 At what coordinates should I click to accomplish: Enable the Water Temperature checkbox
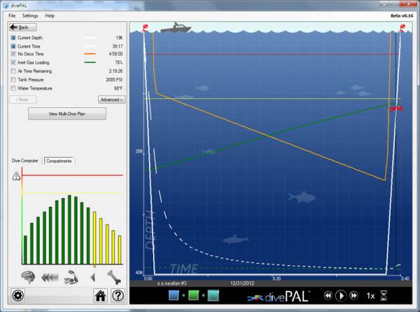[13, 88]
